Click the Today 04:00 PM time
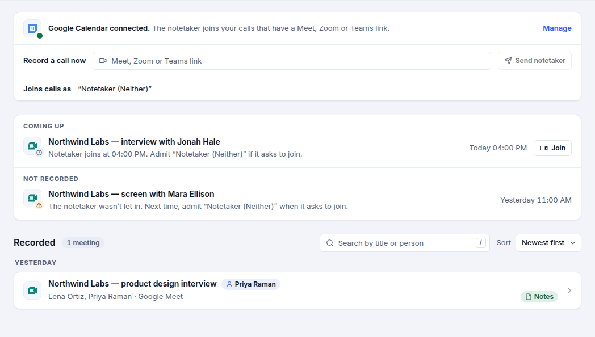The width and height of the screenshot is (595, 337). click(498, 148)
